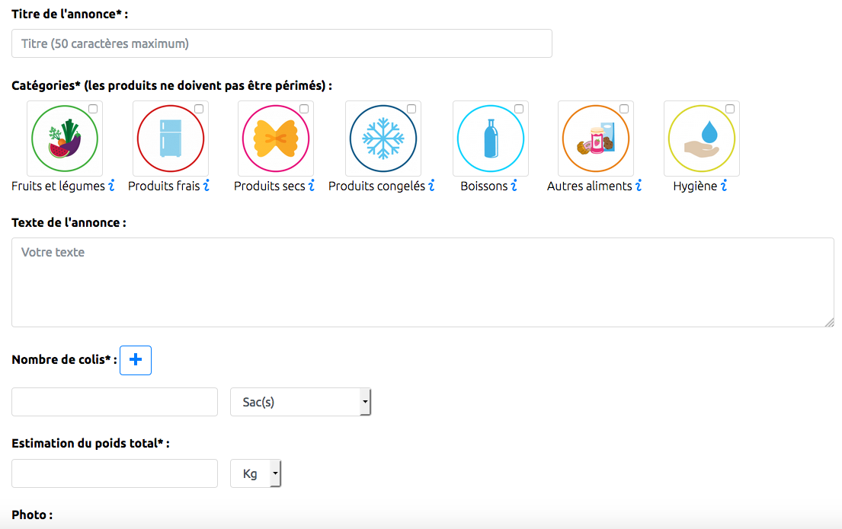Screen dimensions: 842x529
Task: Choose the Produits secs pasta icon
Action: point(276,139)
